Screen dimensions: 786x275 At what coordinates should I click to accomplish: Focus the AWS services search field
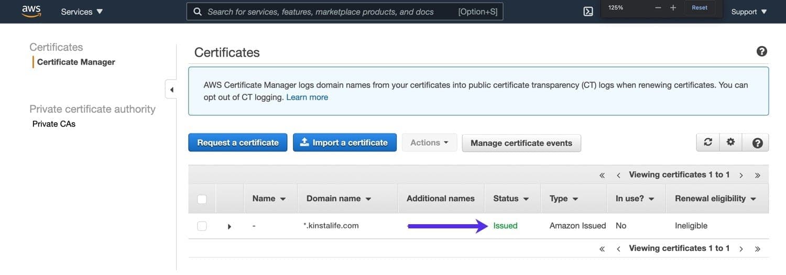(x=345, y=12)
